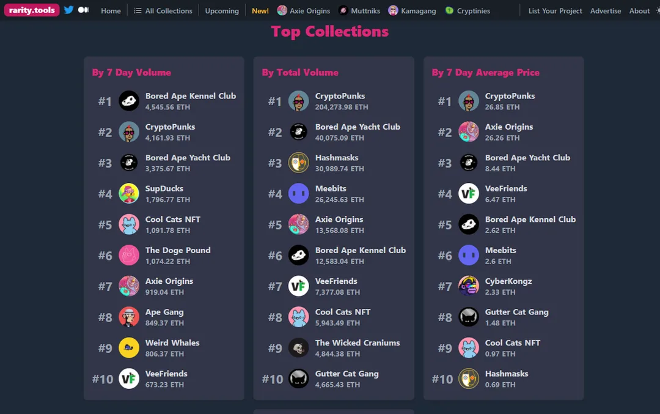Screen dimensions: 660x414
Task: Click the Muttniks icon in navbar
Action: (x=343, y=10)
